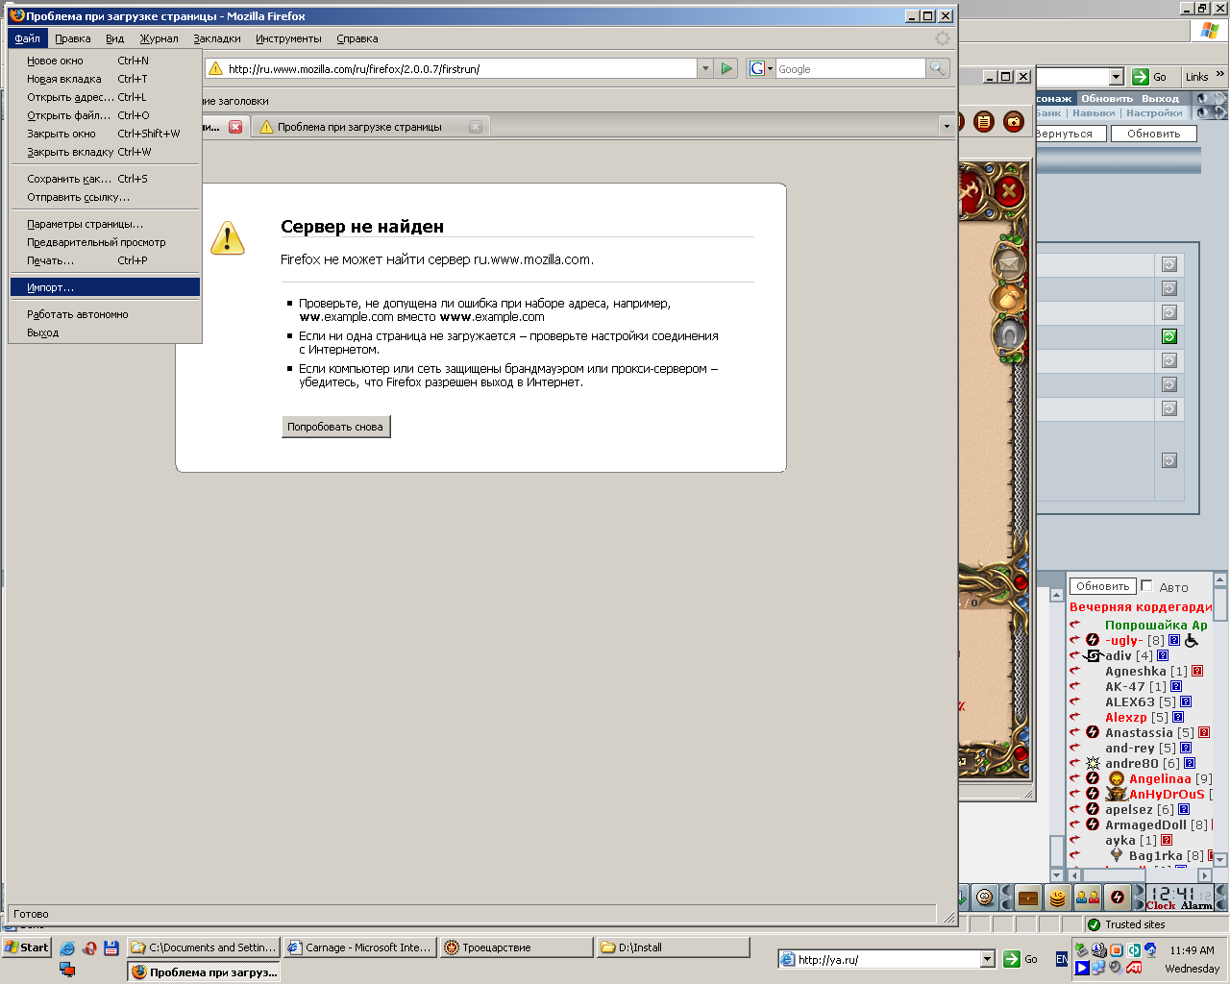Click the Windows Start button
Image resolution: width=1230 pixels, height=984 pixels.
(26, 947)
